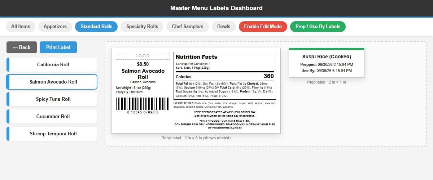Click the LOGO placeholder on the retail label
This screenshot has height=180, width=433.
coord(143,56)
